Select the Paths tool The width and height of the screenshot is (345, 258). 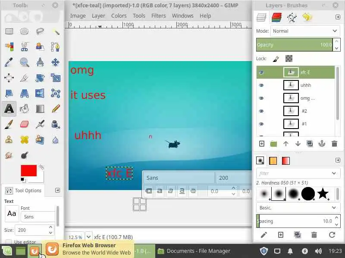coord(56,47)
